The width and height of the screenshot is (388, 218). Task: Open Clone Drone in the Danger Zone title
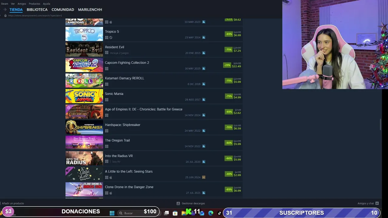point(129,187)
